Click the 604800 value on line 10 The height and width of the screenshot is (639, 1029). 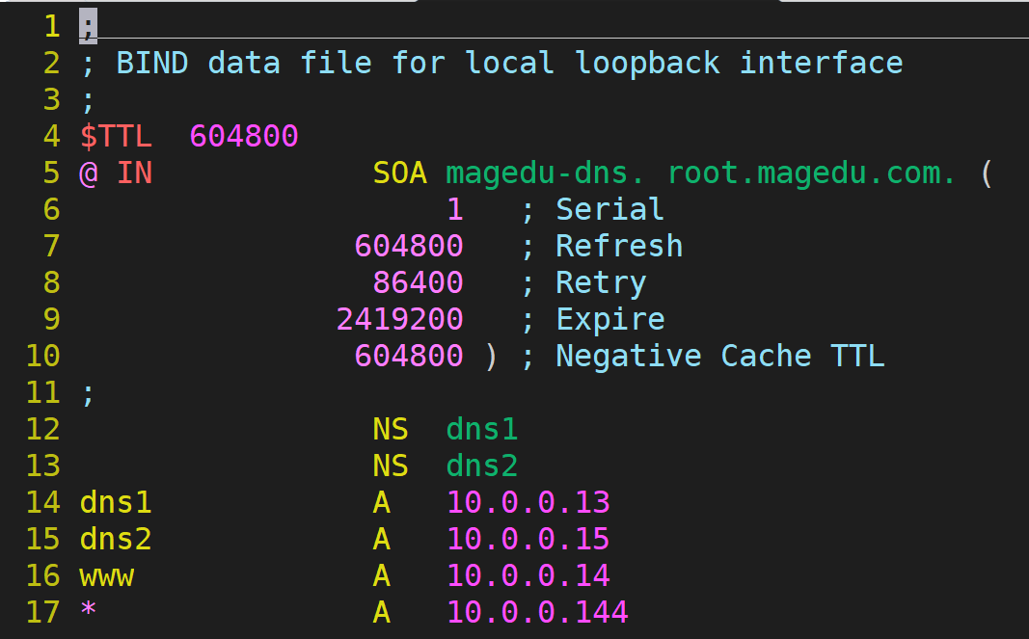409,357
